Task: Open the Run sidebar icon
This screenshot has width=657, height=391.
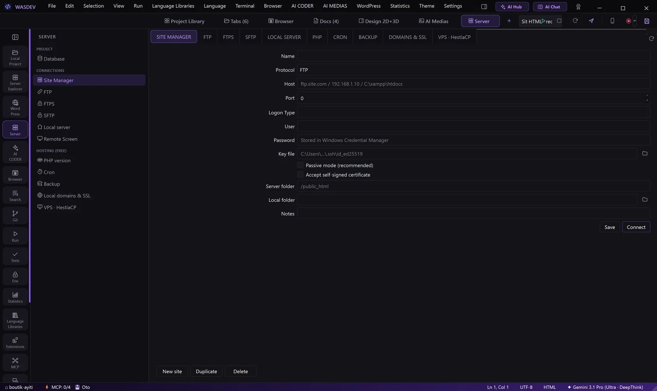Action: click(x=15, y=236)
